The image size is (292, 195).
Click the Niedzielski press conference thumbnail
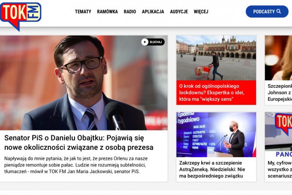(216, 135)
